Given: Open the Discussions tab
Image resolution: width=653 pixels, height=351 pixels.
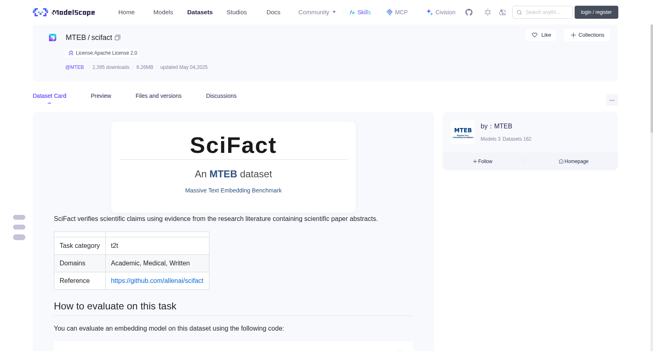Looking at the screenshot, I should click(x=221, y=96).
